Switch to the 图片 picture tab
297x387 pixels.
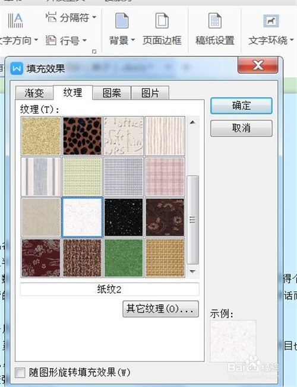[x=150, y=93]
